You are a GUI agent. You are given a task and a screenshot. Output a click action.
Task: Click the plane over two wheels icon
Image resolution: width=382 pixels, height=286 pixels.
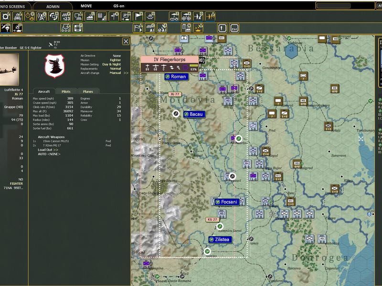click(x=186, y=17)
